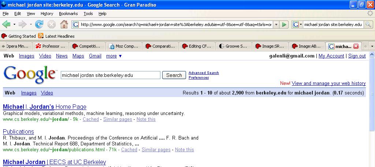This screenshot has width=375, height=167.
Task: Open the View menu
Action: [31, 14]
